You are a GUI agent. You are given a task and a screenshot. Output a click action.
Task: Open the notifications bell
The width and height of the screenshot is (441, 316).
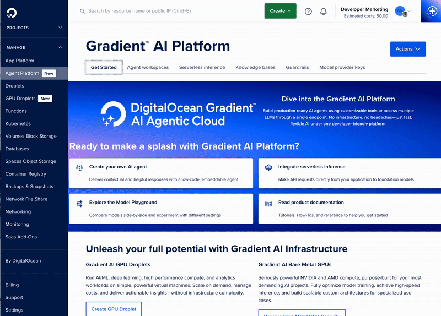coord(323,11)
